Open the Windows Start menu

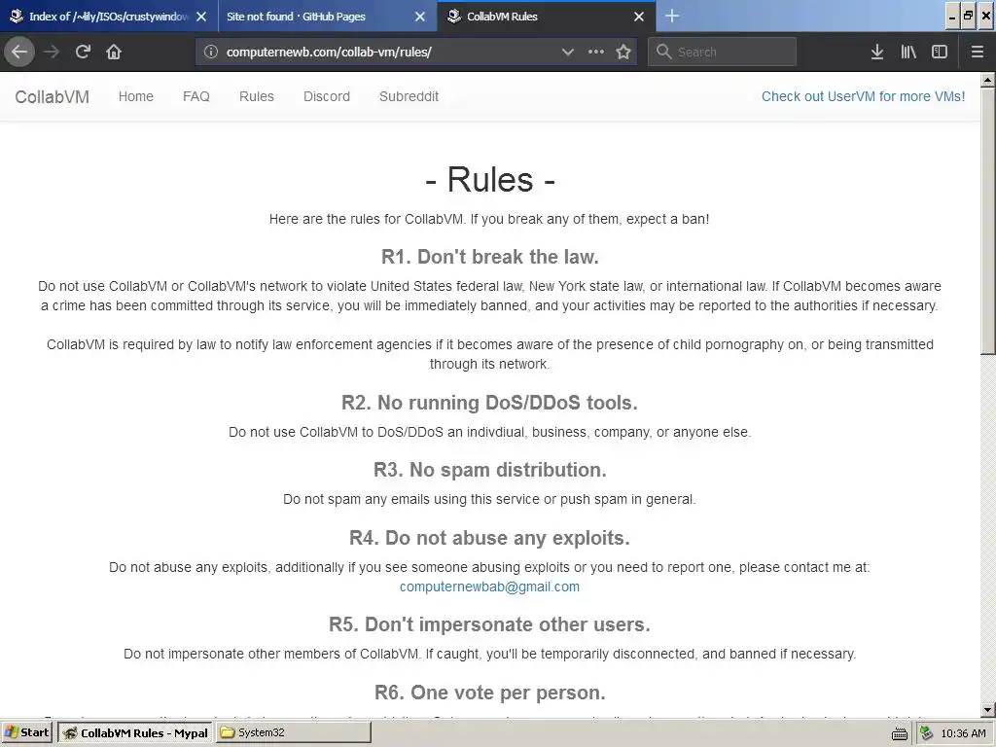(x=26, y=732)
